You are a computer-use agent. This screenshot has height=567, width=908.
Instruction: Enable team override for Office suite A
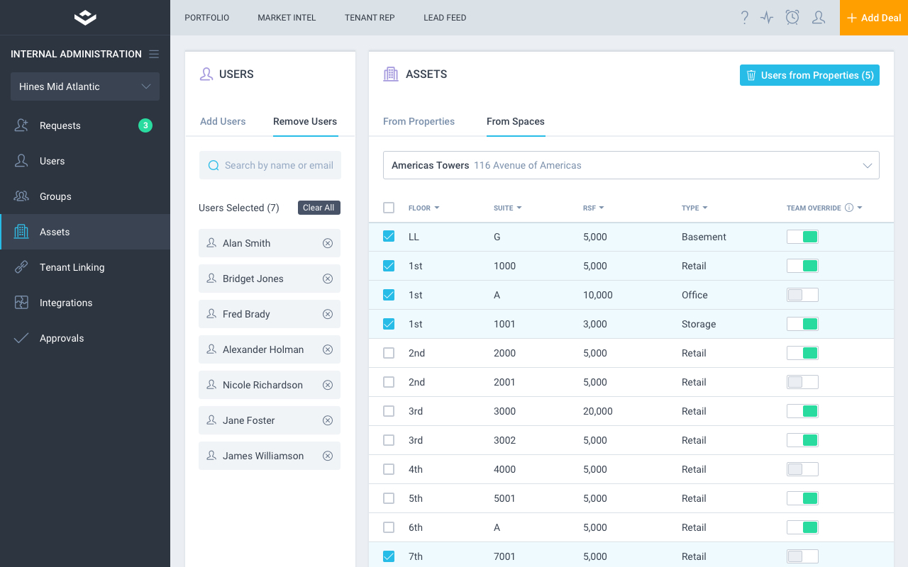coord(802,295)
